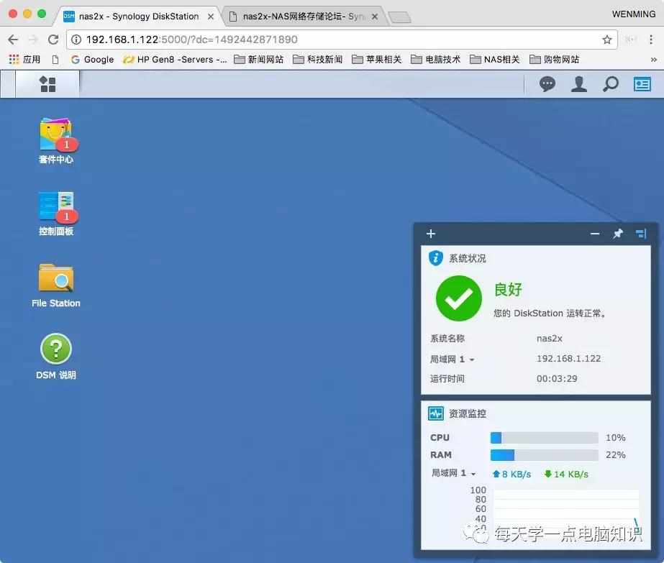This screenshot has width=664, height=563.
Task: Click the user account options icon
Action: 579,84
